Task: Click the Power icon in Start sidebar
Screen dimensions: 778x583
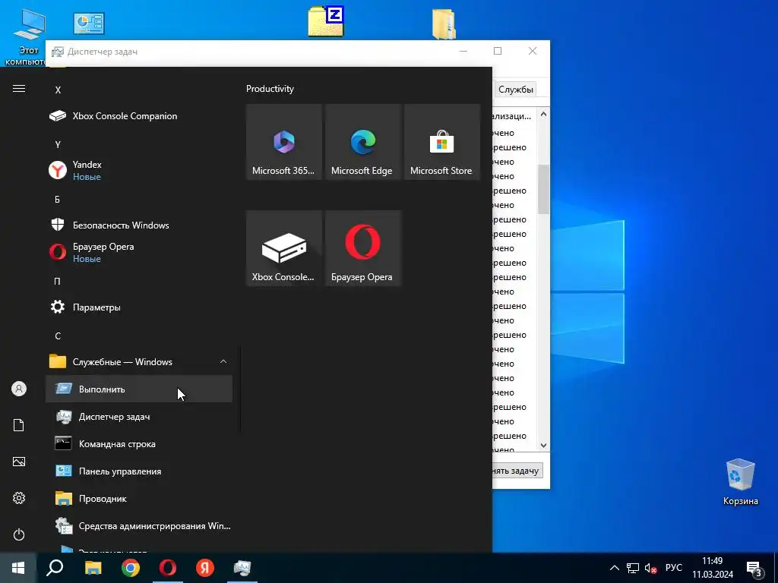Action: click(19, 534)
